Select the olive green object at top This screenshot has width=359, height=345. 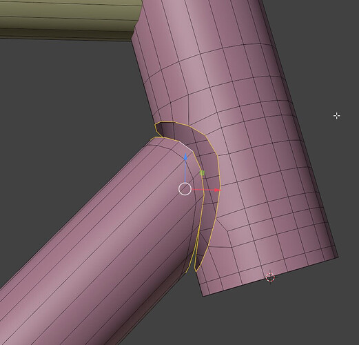pyautogui.click(x=67, y=19)
